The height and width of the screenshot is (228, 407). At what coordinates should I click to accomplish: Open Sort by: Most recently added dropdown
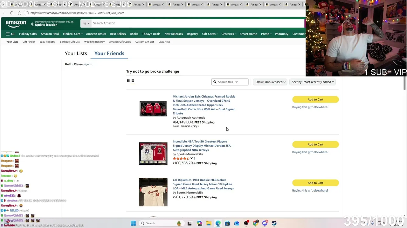[313, 82]
